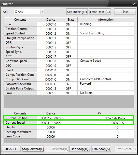The height and width of the screenshot is (155, 138).
Task: Select the Error row label
Action: [20, 93]
